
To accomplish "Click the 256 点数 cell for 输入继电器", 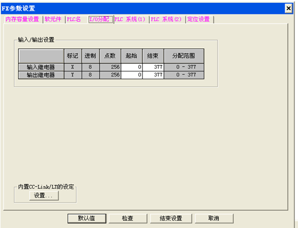I will (110, 67).
